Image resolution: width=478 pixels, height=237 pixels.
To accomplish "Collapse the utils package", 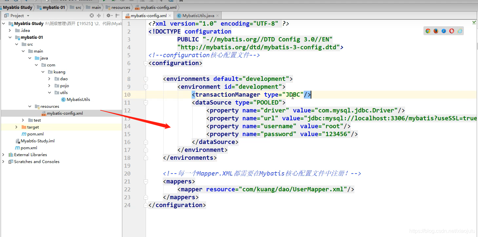I will 49,92.
